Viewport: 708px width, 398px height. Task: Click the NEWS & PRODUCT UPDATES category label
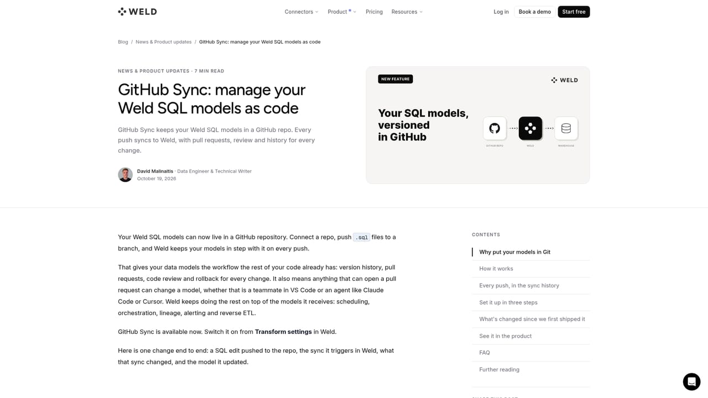[154, 71]
